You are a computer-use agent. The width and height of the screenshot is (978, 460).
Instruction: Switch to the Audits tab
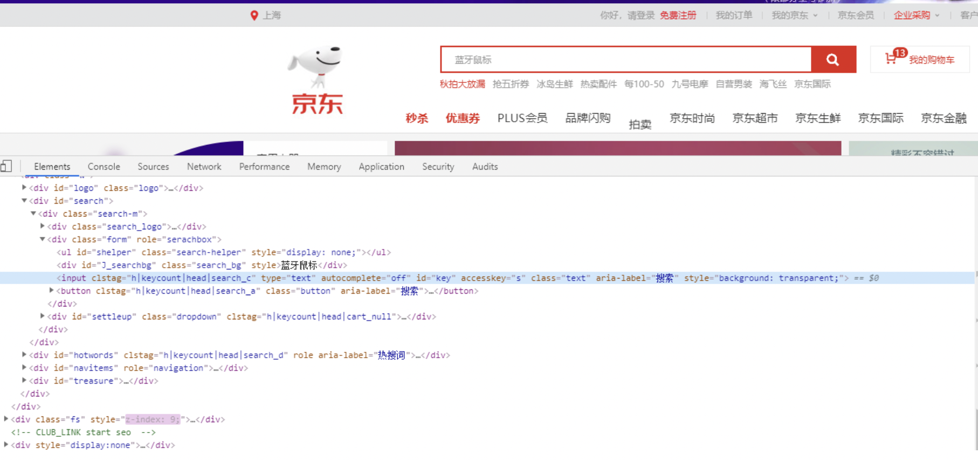[x=485, y=166]
